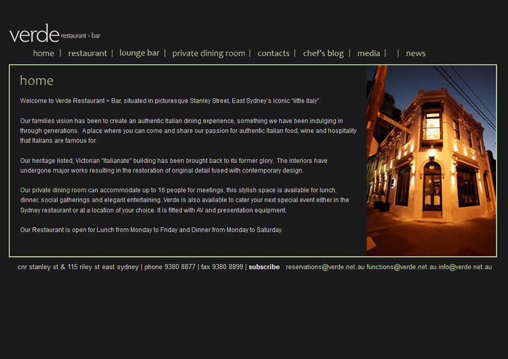Navigate to the contacts page

(x=273, y=53)
